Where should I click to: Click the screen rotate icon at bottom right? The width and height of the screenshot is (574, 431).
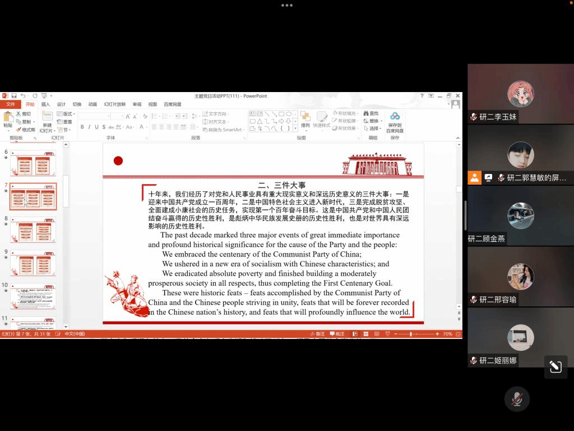click(555, 367)
